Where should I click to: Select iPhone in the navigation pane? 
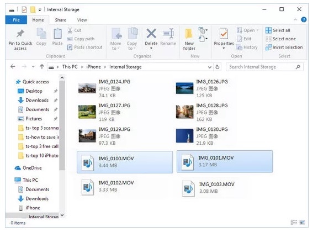[29, 208]
